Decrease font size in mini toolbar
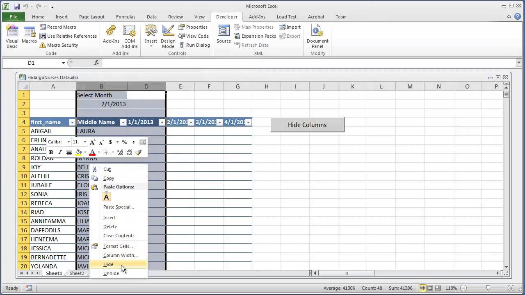This screenshot has height=295, width=525. point(101,142)
